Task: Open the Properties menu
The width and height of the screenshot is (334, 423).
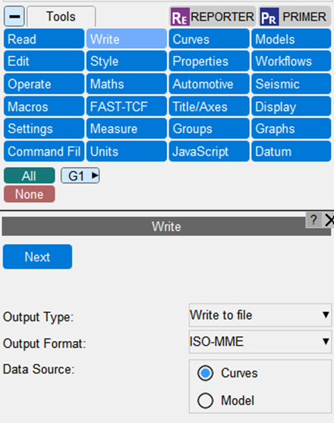Action: point(209,62)
